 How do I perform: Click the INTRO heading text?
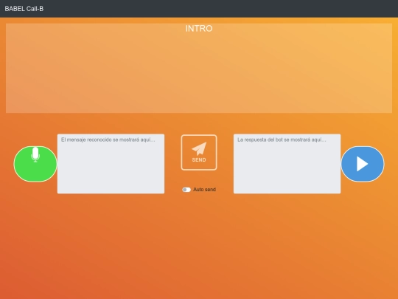199,29
